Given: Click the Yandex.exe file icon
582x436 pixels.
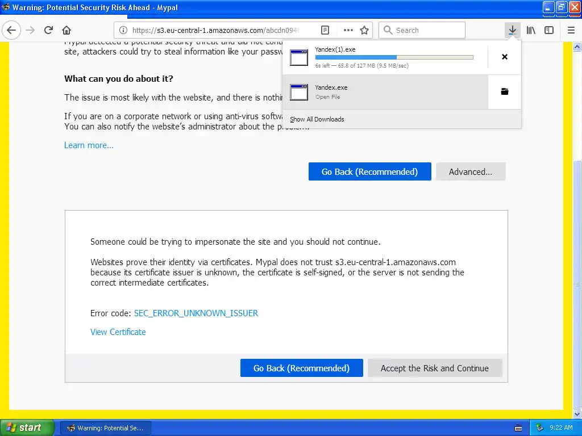Looking at the screenshot, I should click(x=299, y=93).
